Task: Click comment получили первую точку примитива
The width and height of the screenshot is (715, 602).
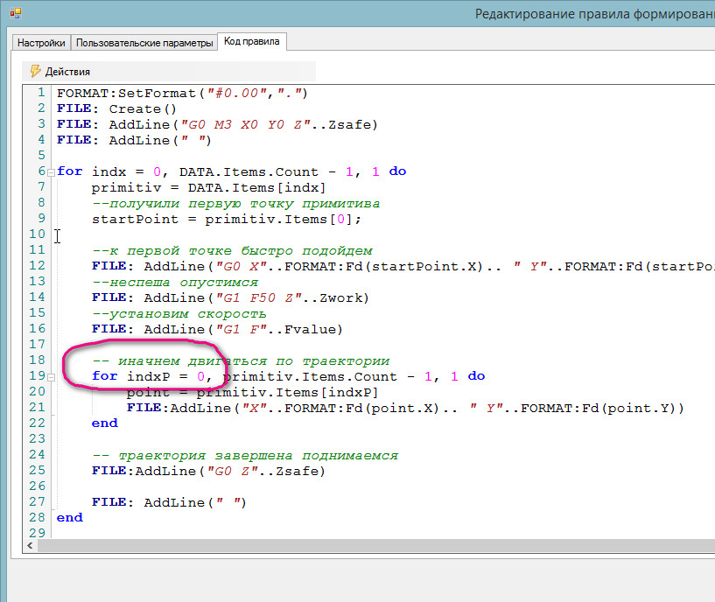Action: [235, 203]
